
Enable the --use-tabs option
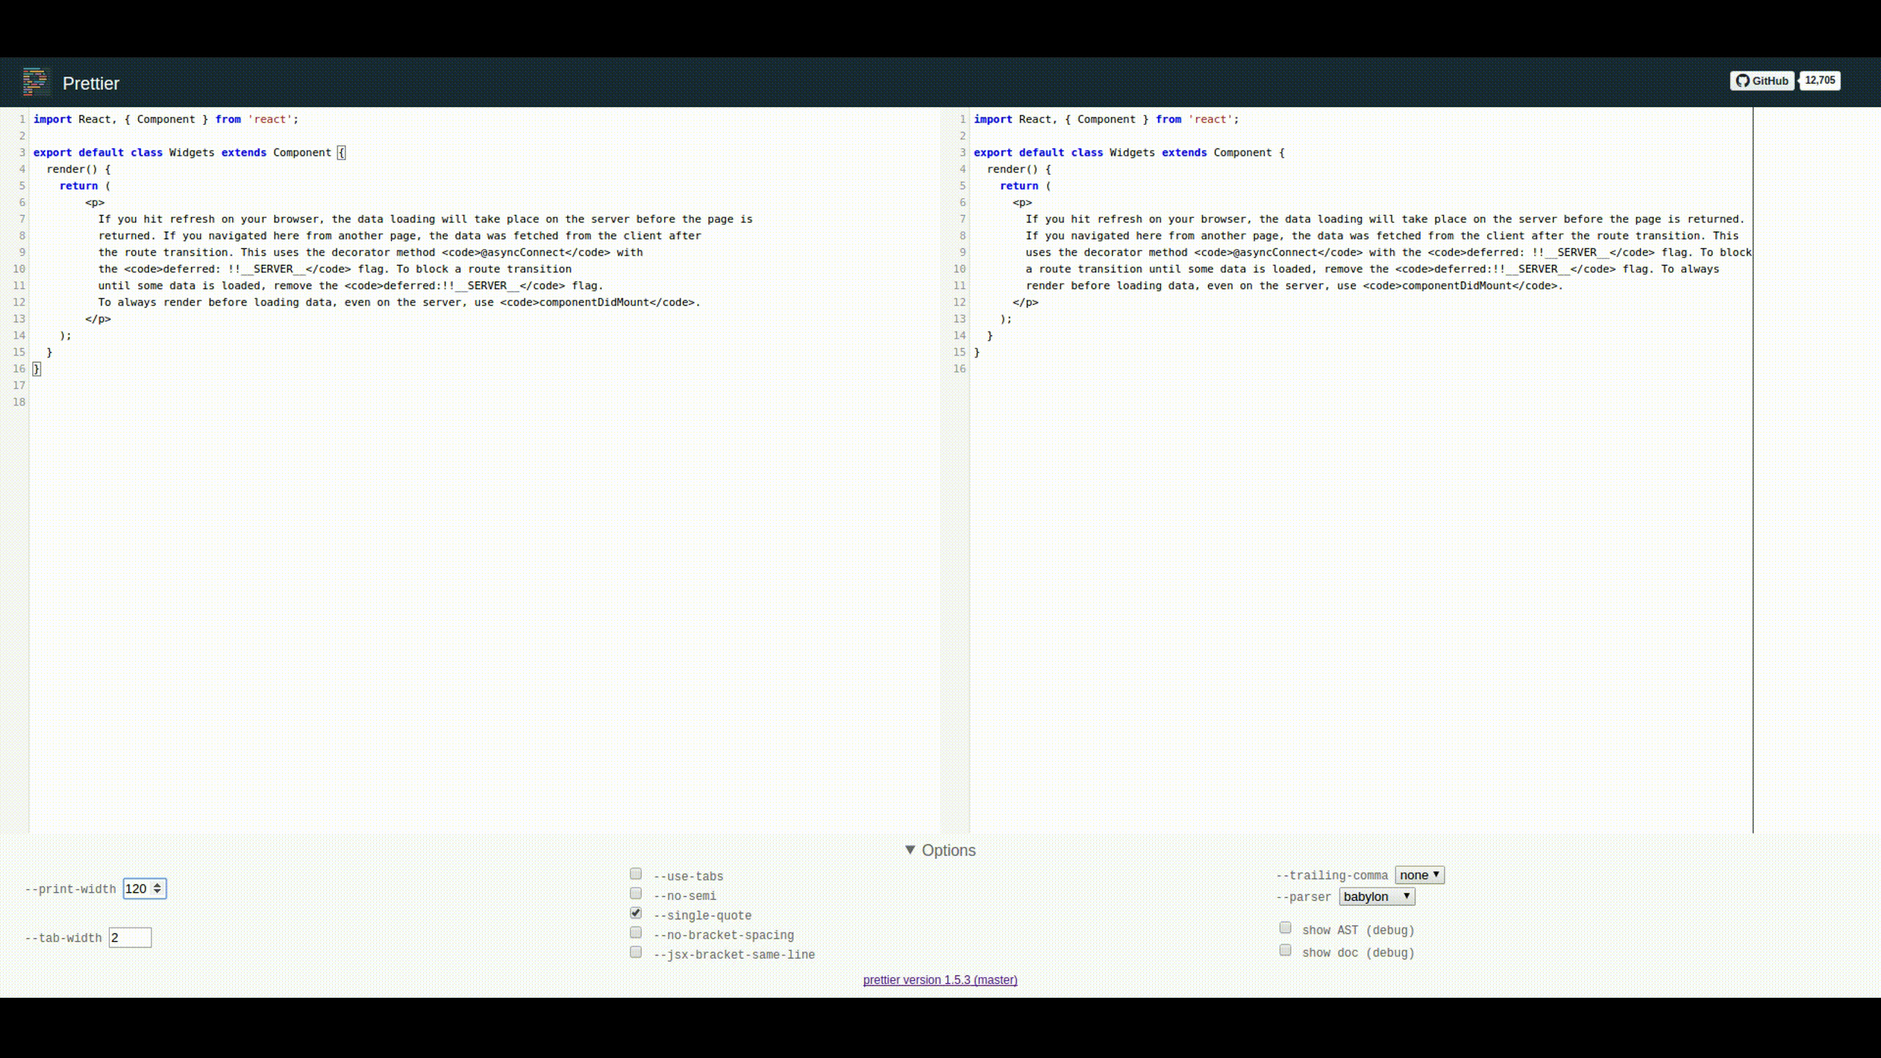(x=635, y=873)
